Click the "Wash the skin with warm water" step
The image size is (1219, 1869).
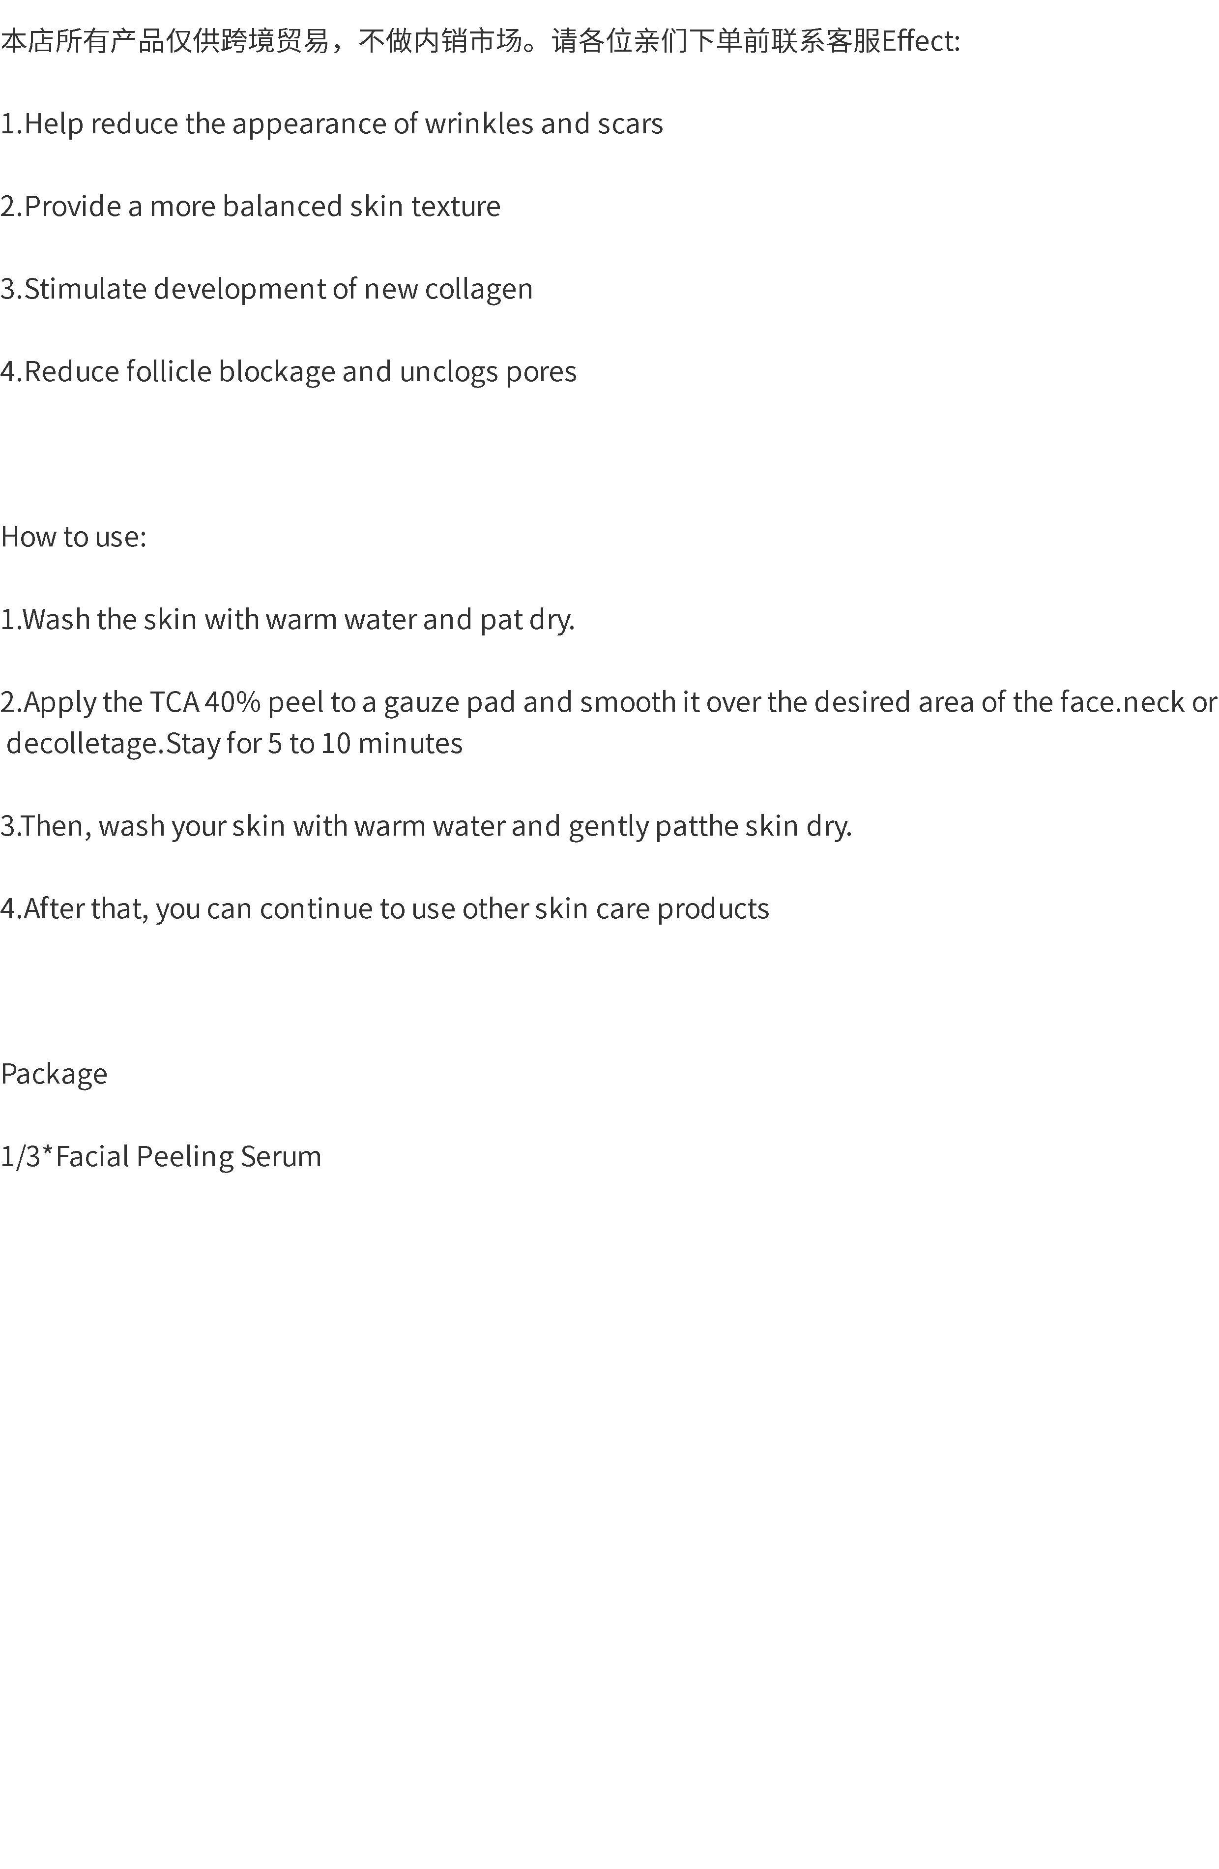coord(287,620)
